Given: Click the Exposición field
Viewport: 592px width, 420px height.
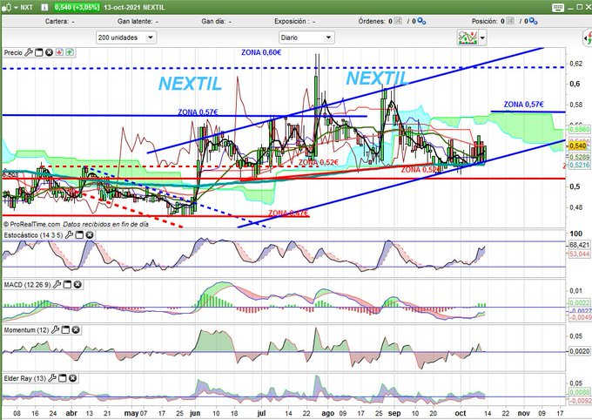Looking at the screenshot, I should (x=294, y=22).
